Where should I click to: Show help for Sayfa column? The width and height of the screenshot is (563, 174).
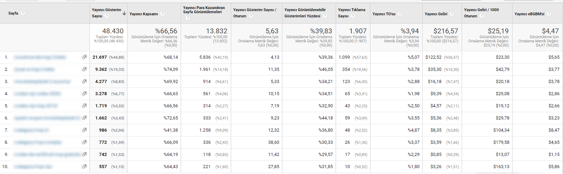[23, 13]
